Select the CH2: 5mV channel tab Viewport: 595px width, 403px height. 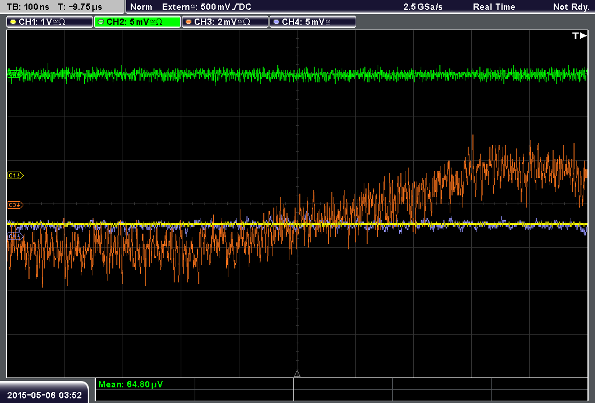coord(137,22)
